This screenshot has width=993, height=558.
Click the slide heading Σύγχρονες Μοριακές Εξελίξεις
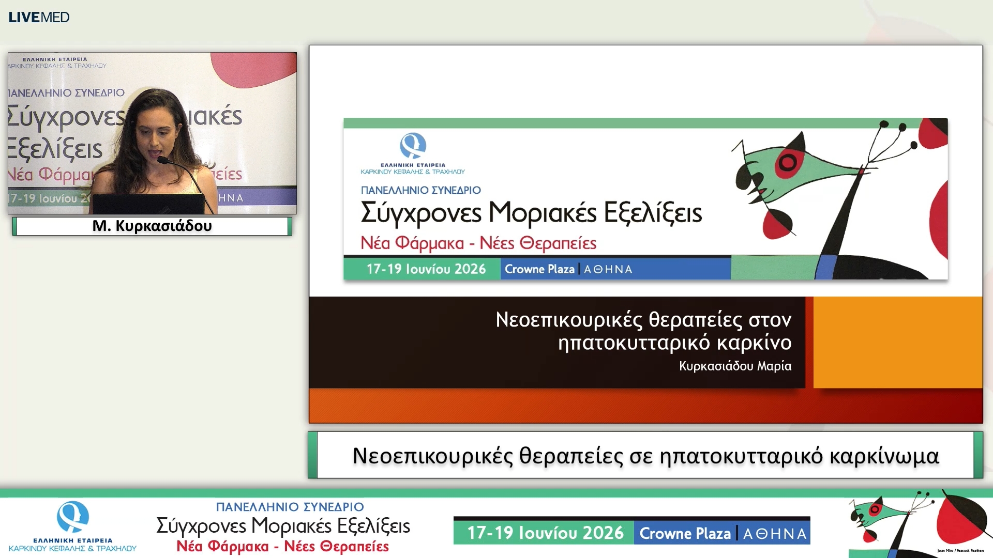(531, 213)
